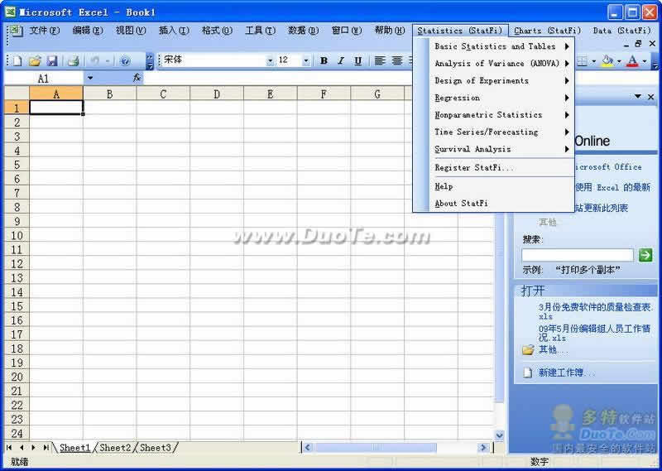Center align text
This screenshot has height=471, width=662.
click(x=397, y=60)
